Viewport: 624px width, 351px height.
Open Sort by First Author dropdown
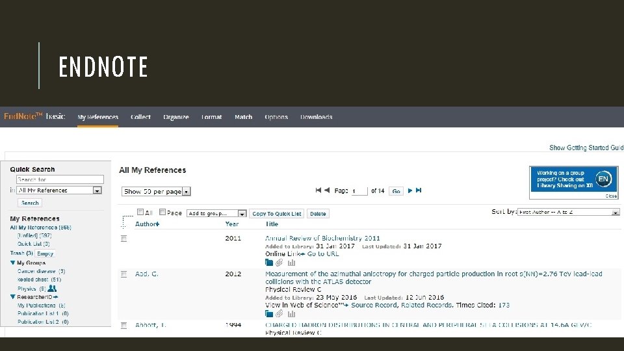[x=568, y=212]
